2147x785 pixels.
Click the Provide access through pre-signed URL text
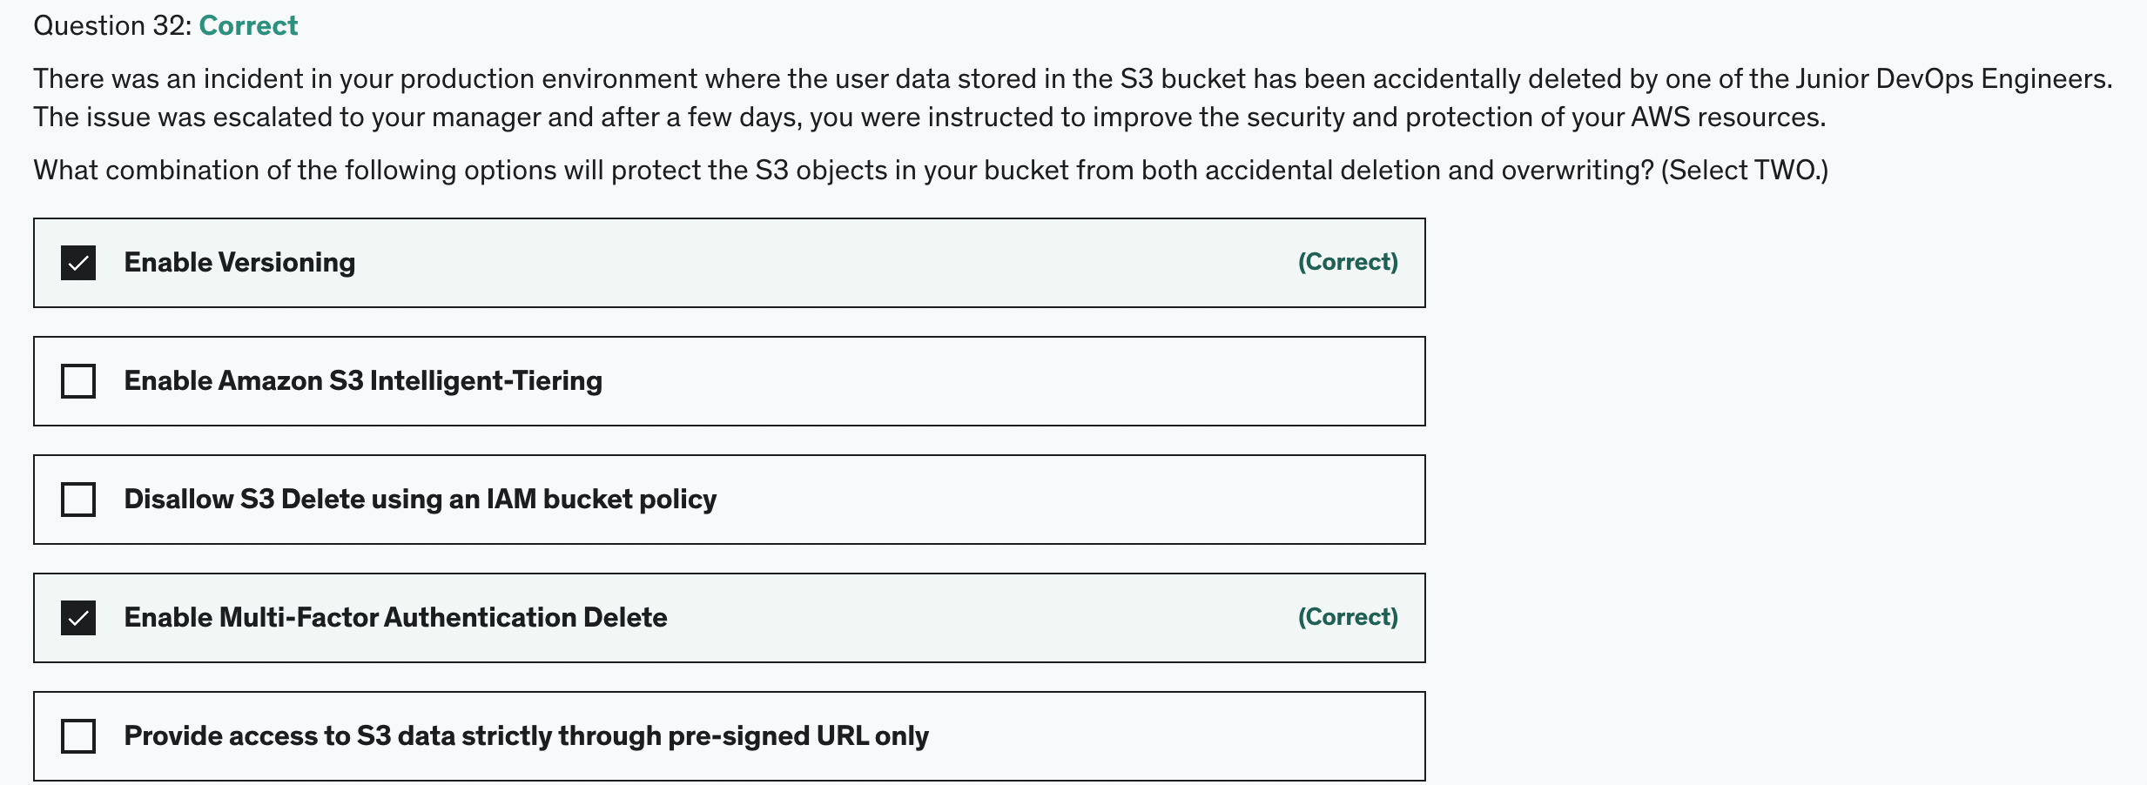526,736
